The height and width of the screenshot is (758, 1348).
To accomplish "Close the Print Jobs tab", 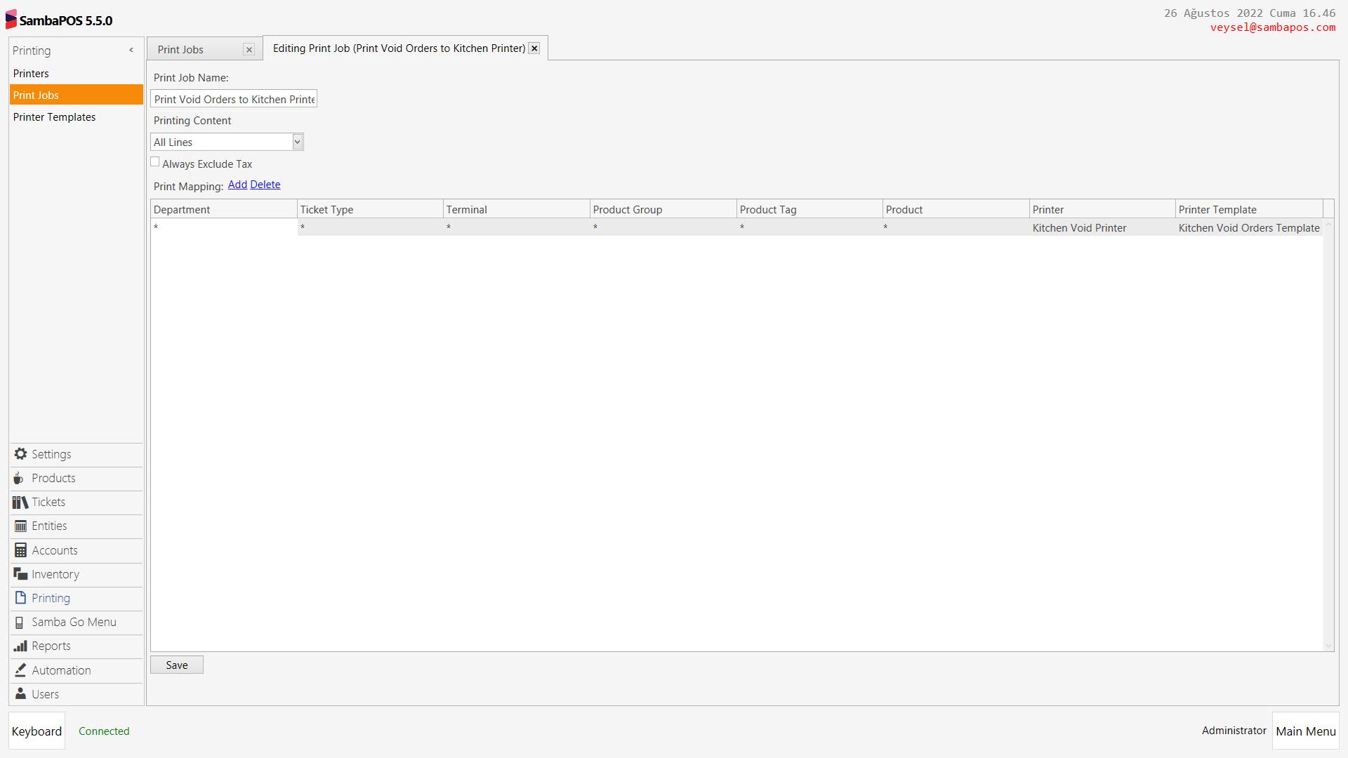I will pyautogui.click(x=249, y=50).
